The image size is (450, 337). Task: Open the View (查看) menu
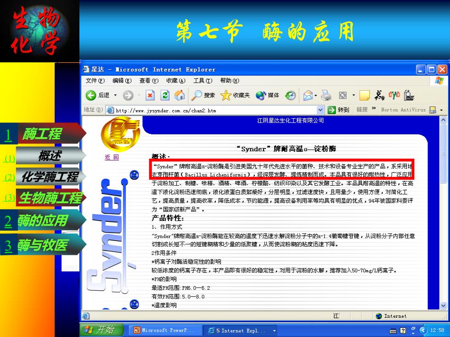click(149, 81)
